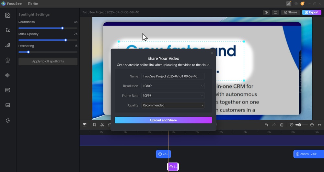Image resolution: width=324 pixels, height=172 pixels.
Task: Click the Roundness slider handle
Action: click(x=63, y=28)
